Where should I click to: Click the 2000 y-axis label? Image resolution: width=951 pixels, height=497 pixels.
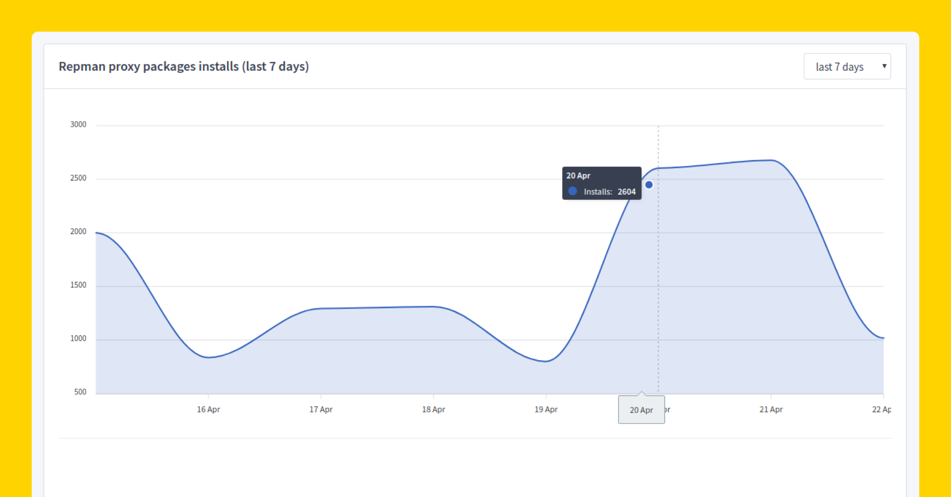[x=78, y=231]
